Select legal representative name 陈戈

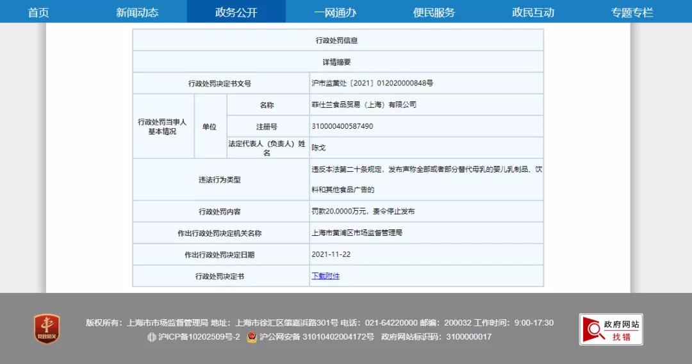coord(318,148)
